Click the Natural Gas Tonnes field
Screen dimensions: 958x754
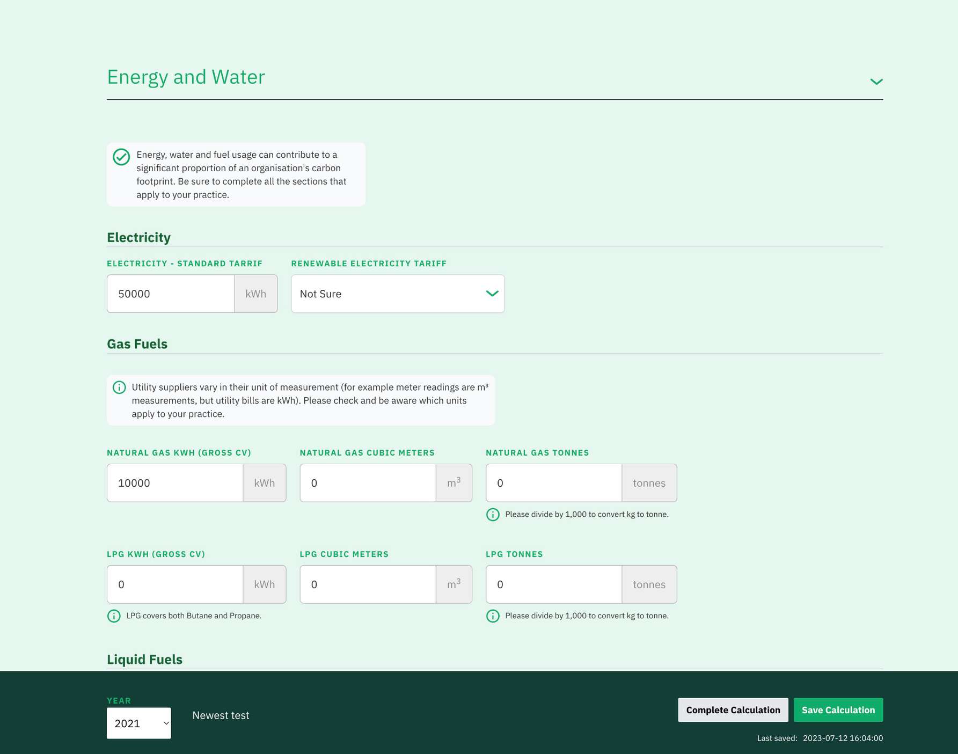tap(553, 482)
